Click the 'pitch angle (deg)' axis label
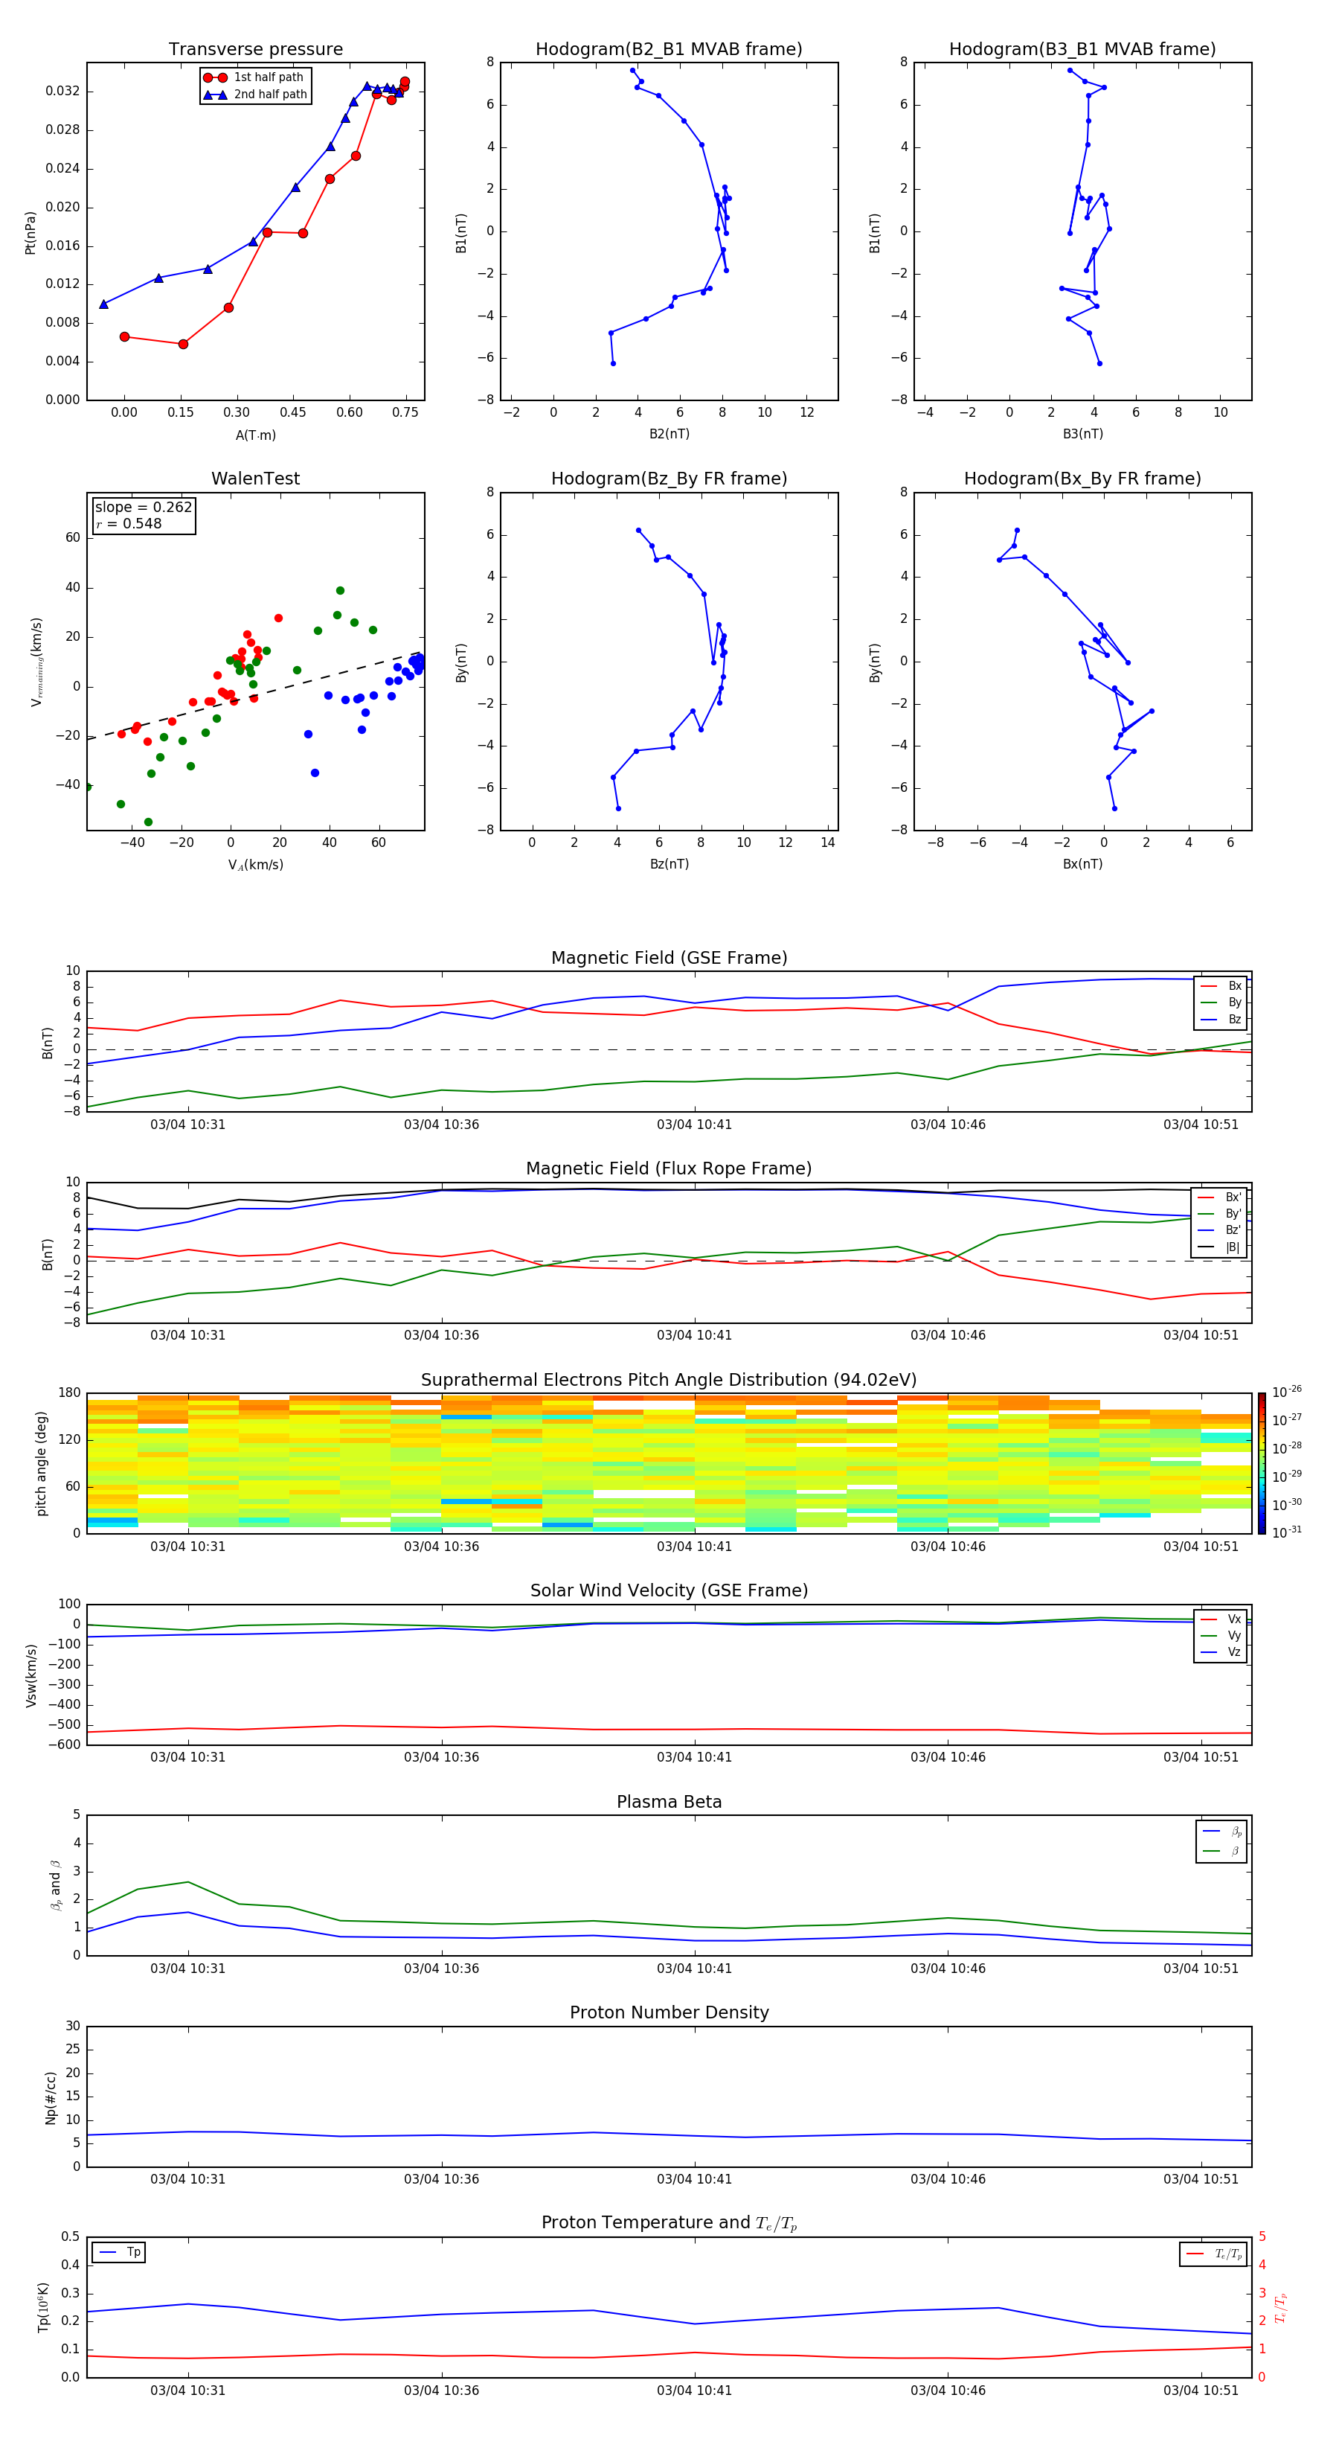1339x2456 pixels. [x=41, y=1463]
